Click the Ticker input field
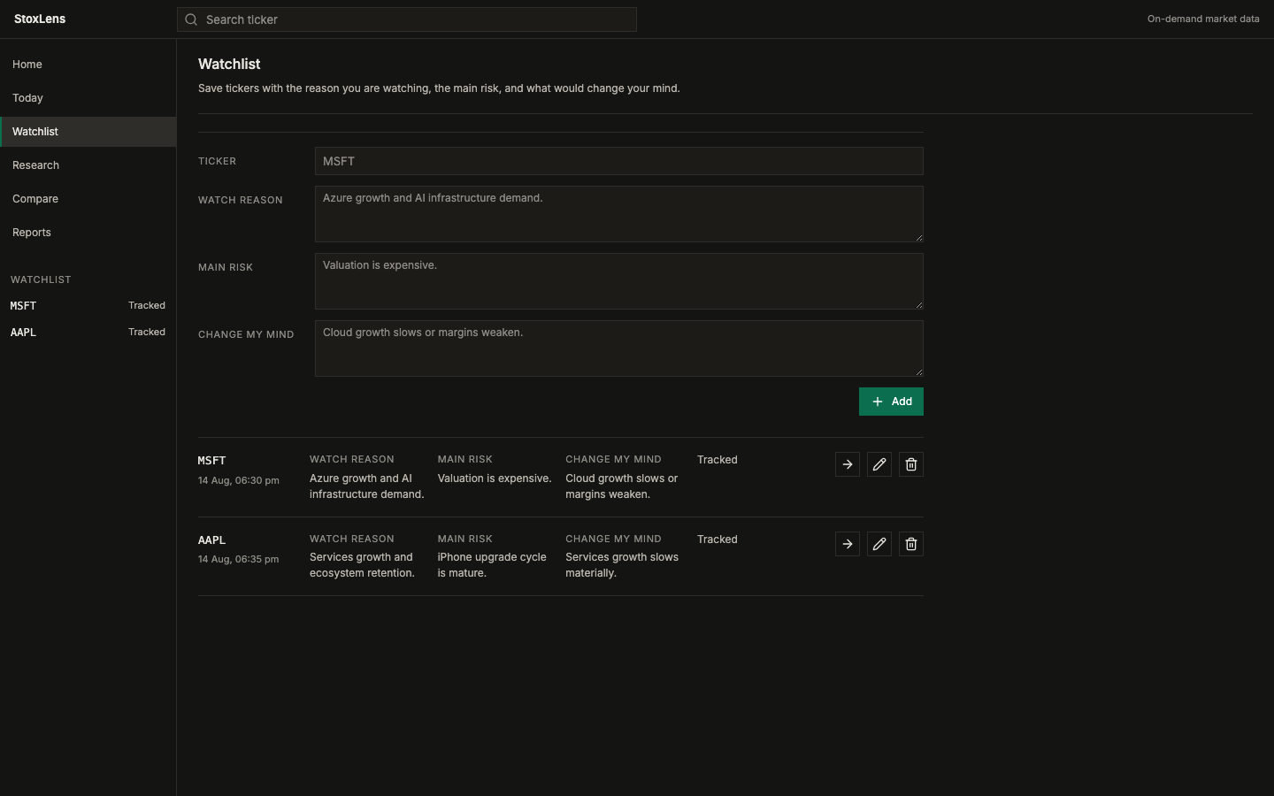The height and width of the screenshot is (796, 1274). [x=619, y=161]
